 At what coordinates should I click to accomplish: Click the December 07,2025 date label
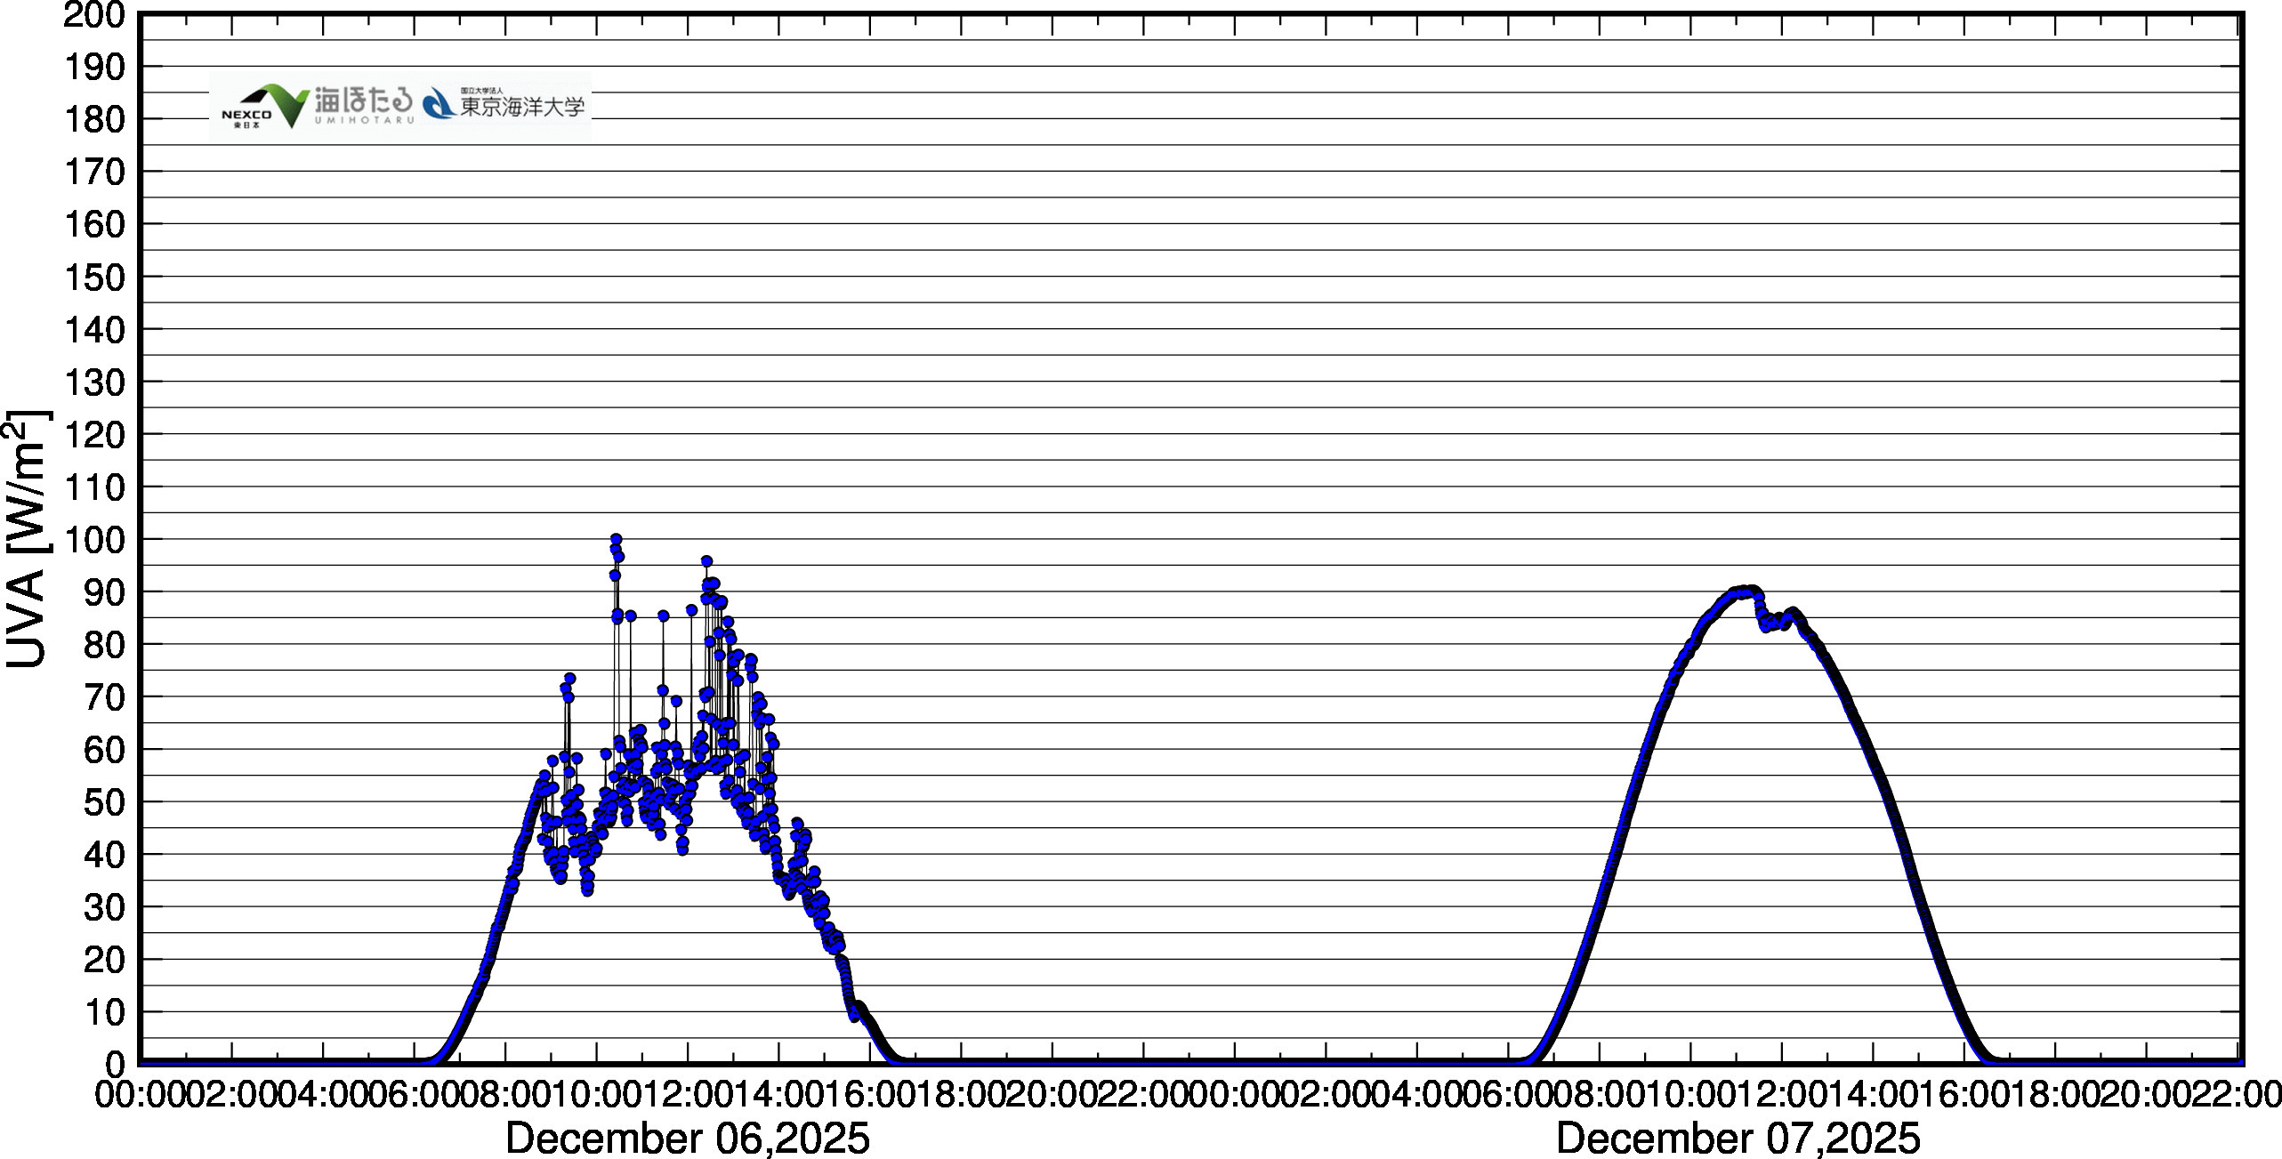(x=1738, y=1138)
